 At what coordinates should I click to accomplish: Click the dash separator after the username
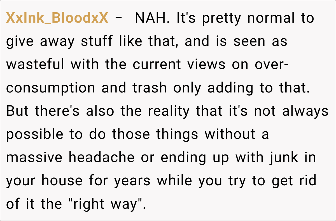(118, 18)
